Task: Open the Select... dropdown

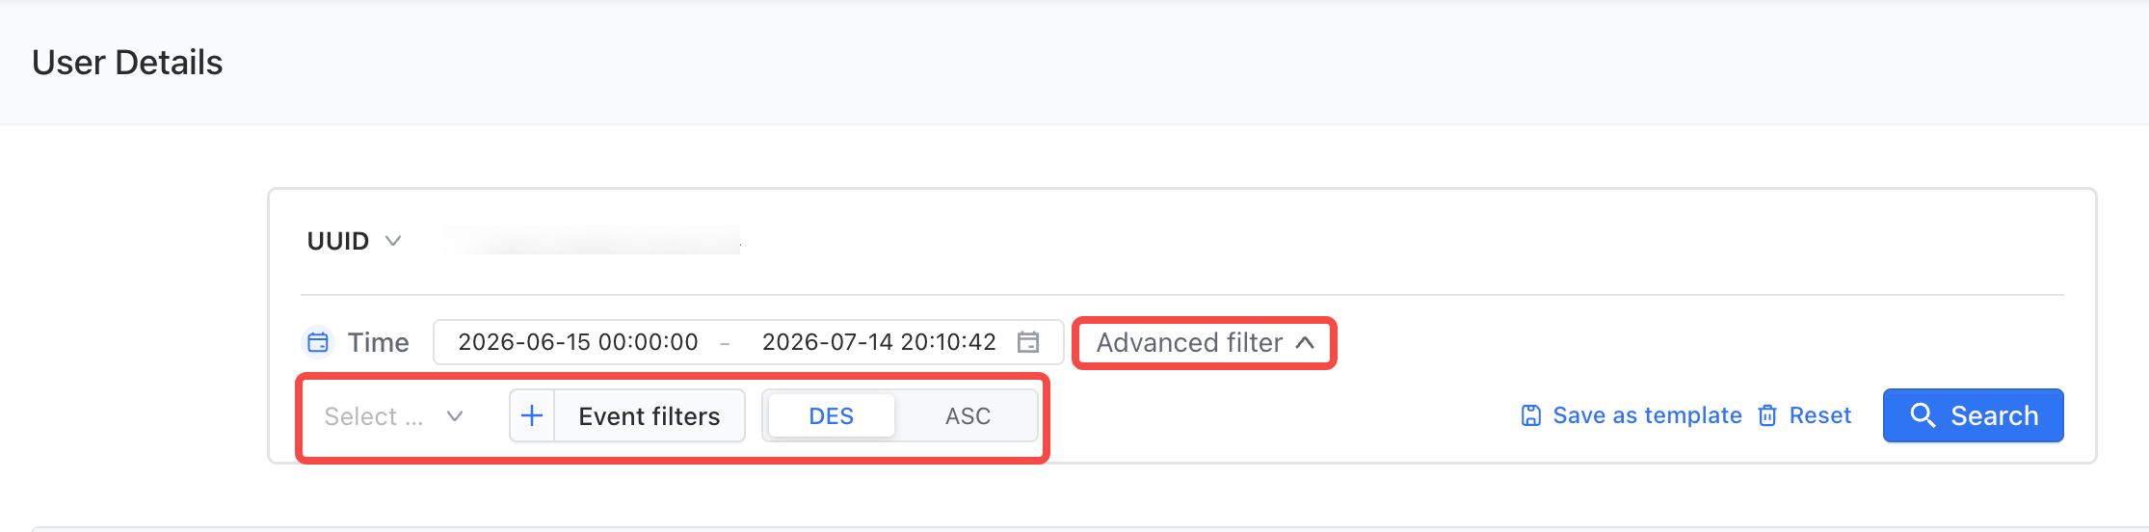Action: click(394, 415)
